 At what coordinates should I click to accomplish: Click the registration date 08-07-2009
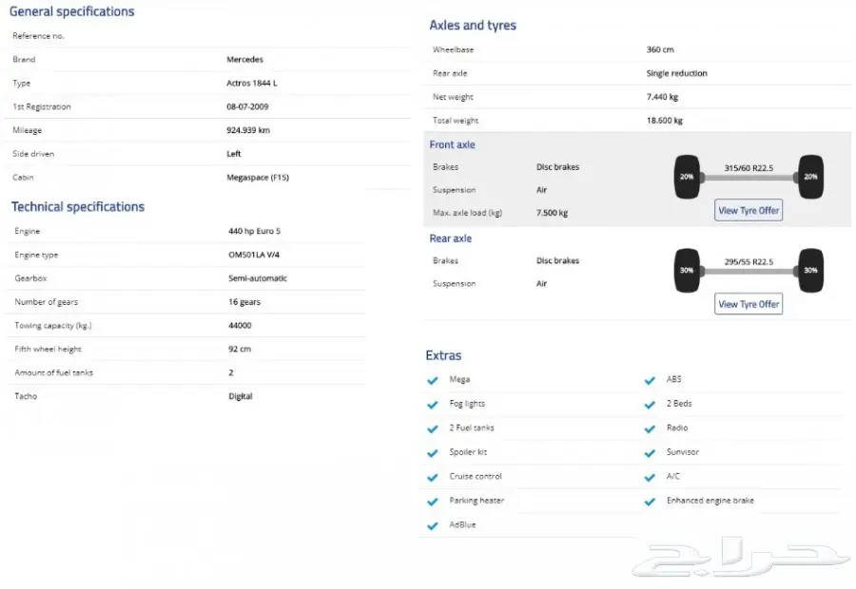click(x=247, y=107)
